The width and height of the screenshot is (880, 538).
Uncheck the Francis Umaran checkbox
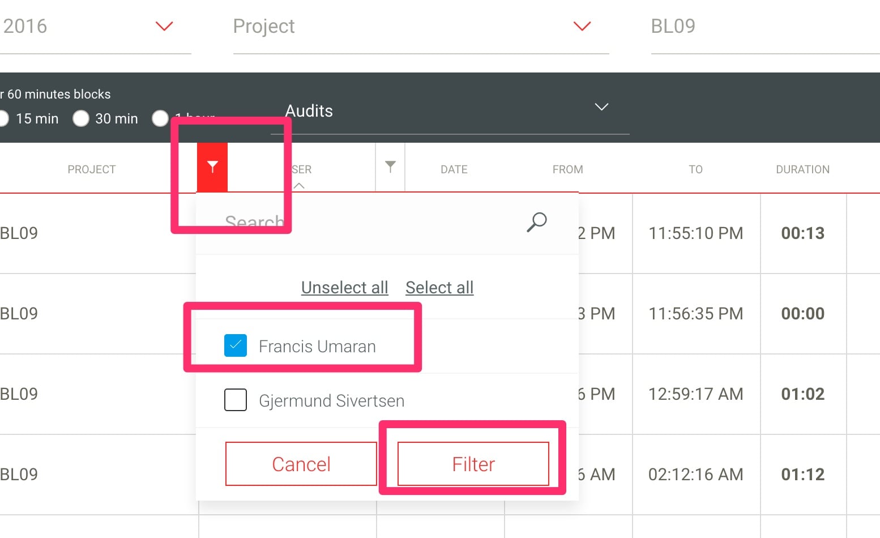(x=236, y=345)
